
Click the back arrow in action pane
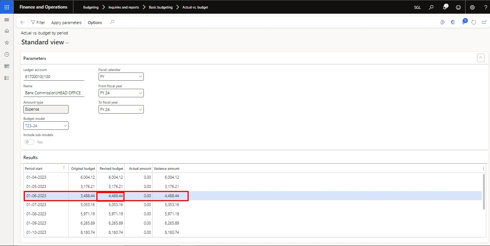pos(23,23)
